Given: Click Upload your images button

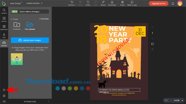Looking at the screenshot, I should click(x=30, y=40).
